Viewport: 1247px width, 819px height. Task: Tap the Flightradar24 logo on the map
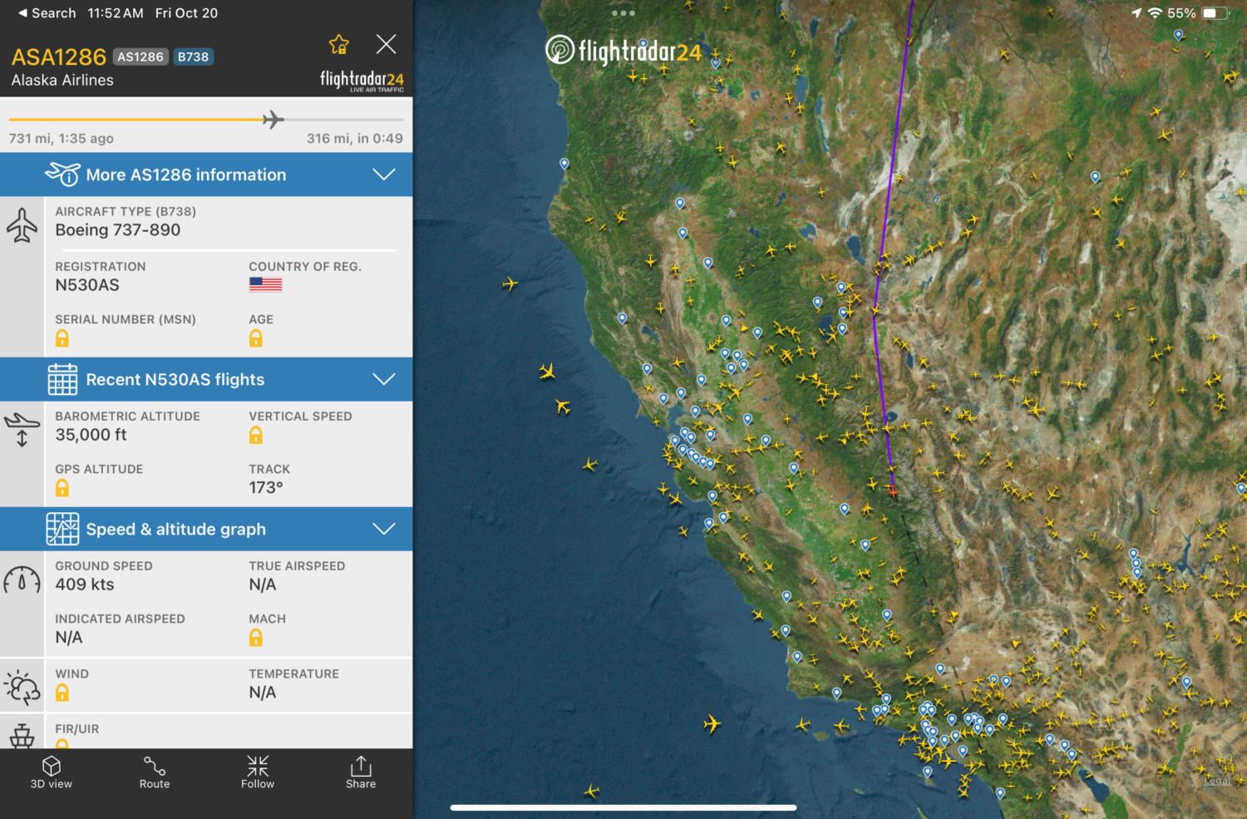[x=622, y=50]
